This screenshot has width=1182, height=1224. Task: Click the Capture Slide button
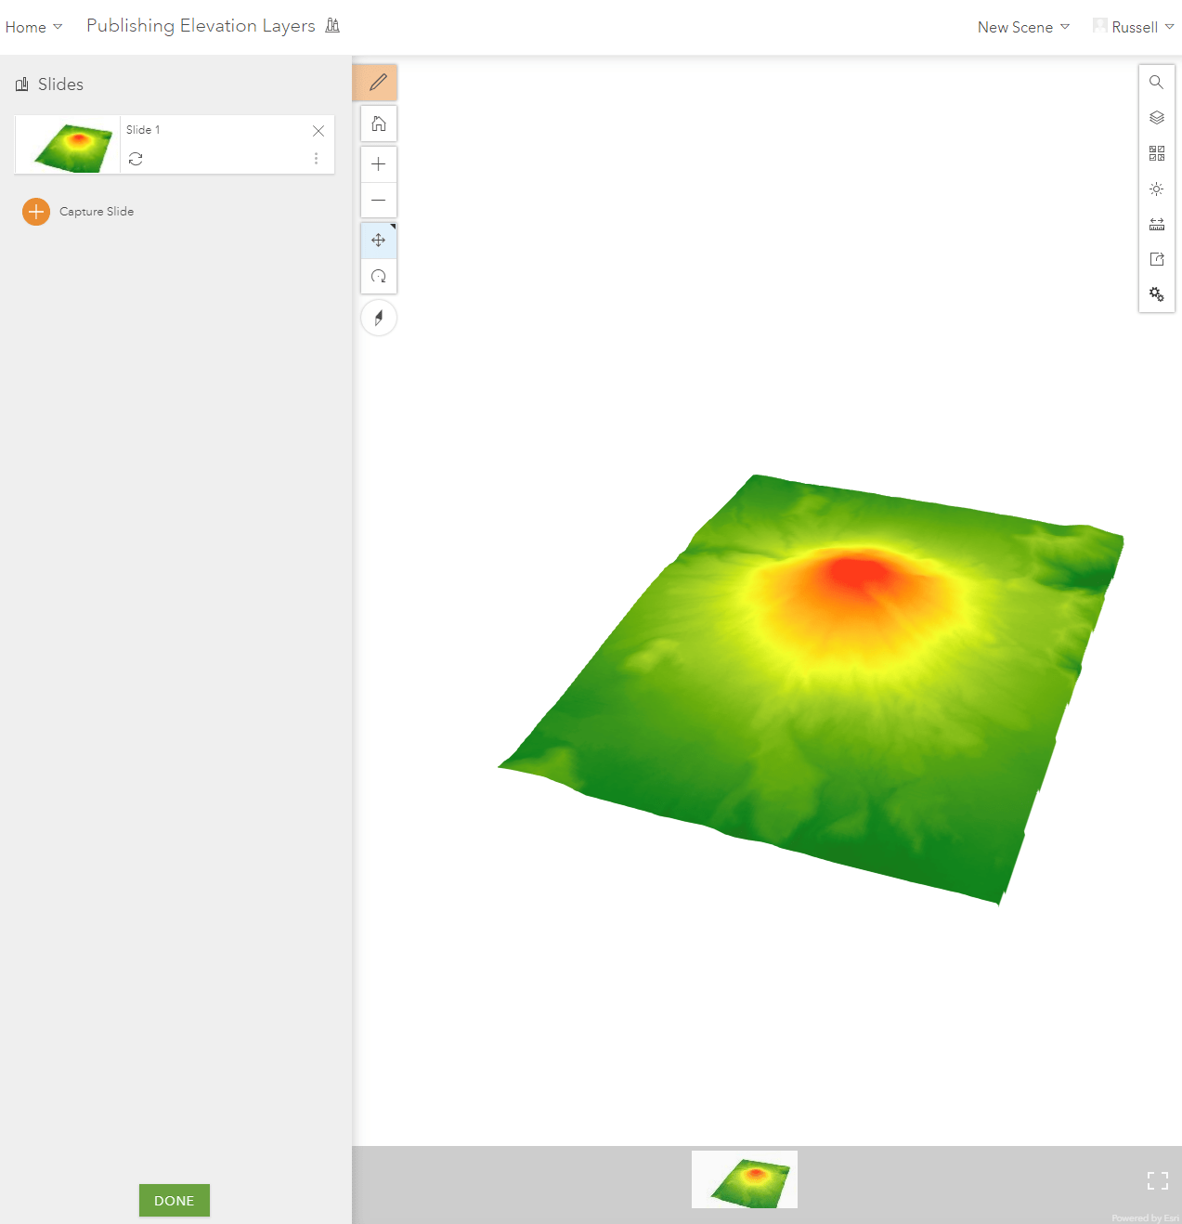pos(78,212)
